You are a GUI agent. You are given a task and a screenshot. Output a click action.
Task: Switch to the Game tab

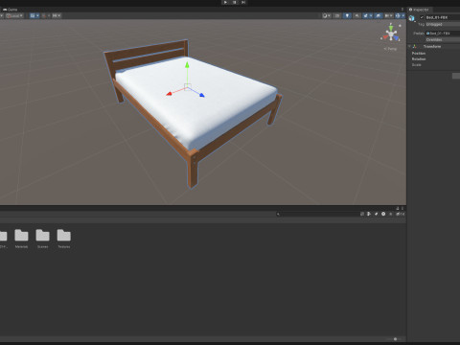[11, 10]
